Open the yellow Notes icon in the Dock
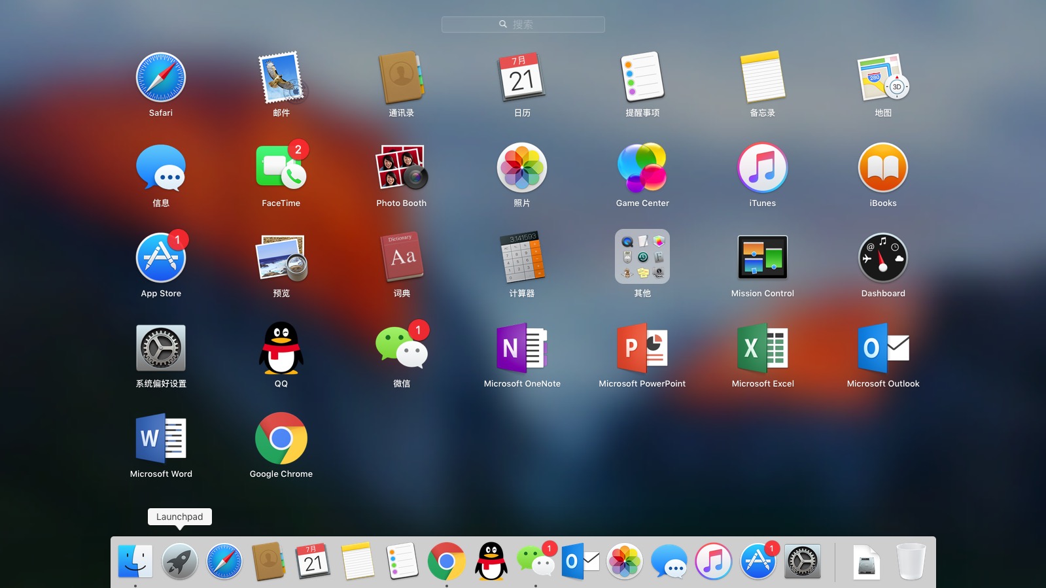Screen dimensions: 1046x588 click(x=358, y=561)
